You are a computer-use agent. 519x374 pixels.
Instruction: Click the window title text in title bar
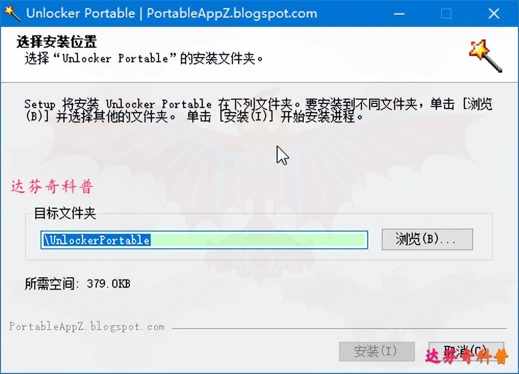coord(172,13)
